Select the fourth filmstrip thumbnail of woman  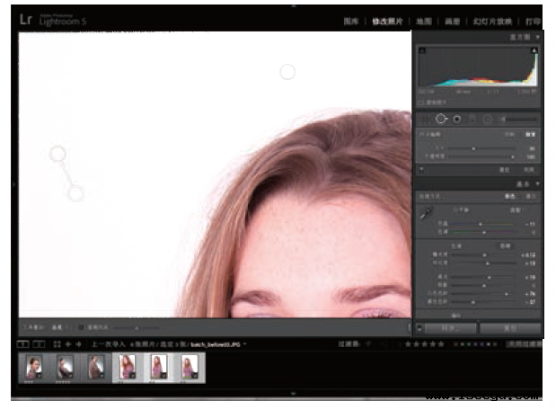(127, 367)
